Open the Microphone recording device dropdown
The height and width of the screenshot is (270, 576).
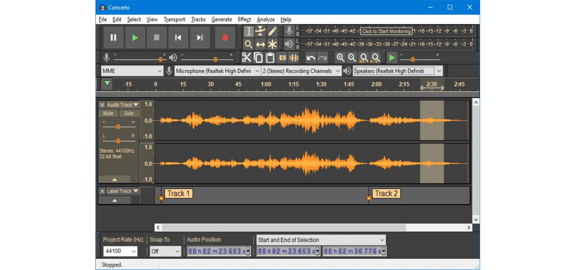[x=218, y=71]
